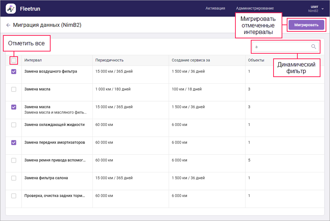
Task: Click the back arrow next to Миграция данных
Action: pyautogui.click(x=8, y=25)
